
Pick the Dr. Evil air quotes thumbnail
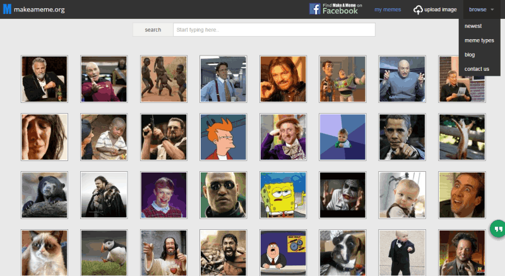[402, 79]
